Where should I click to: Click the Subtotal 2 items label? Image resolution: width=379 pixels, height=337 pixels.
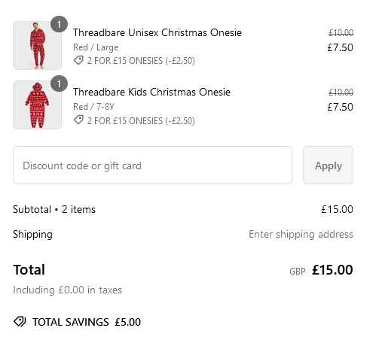pyautogui.click(x=54, y=209)
